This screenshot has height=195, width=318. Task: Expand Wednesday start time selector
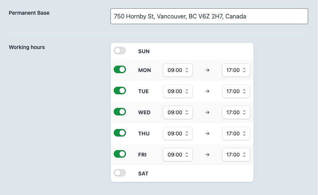coord(178,112)
